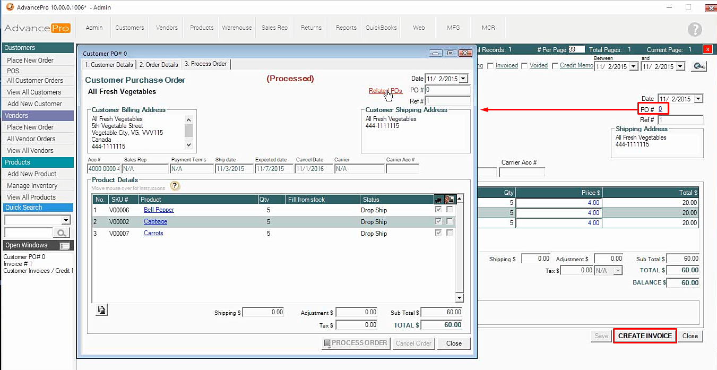Open the Related POs link

(x=385, y=91)
